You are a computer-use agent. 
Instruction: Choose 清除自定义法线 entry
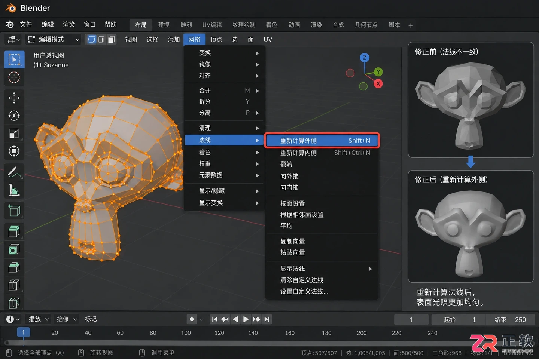pos(322,280)
